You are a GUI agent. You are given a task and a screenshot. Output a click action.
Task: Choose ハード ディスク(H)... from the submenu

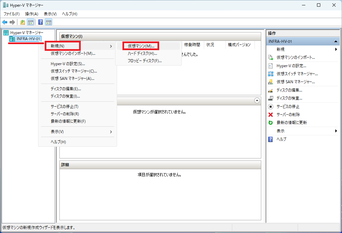point(148,53)
